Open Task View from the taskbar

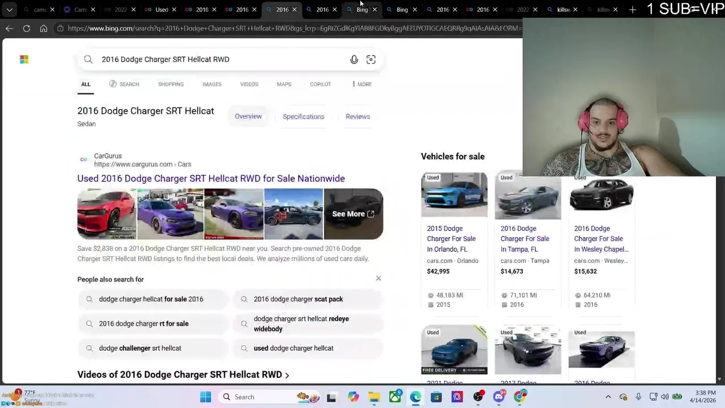331,397
